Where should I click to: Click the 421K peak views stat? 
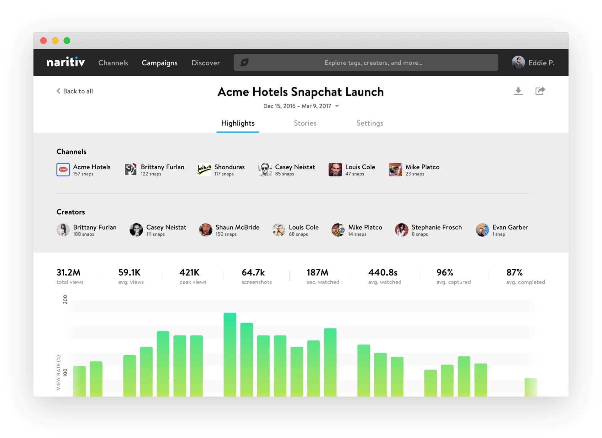pos(193,276)
